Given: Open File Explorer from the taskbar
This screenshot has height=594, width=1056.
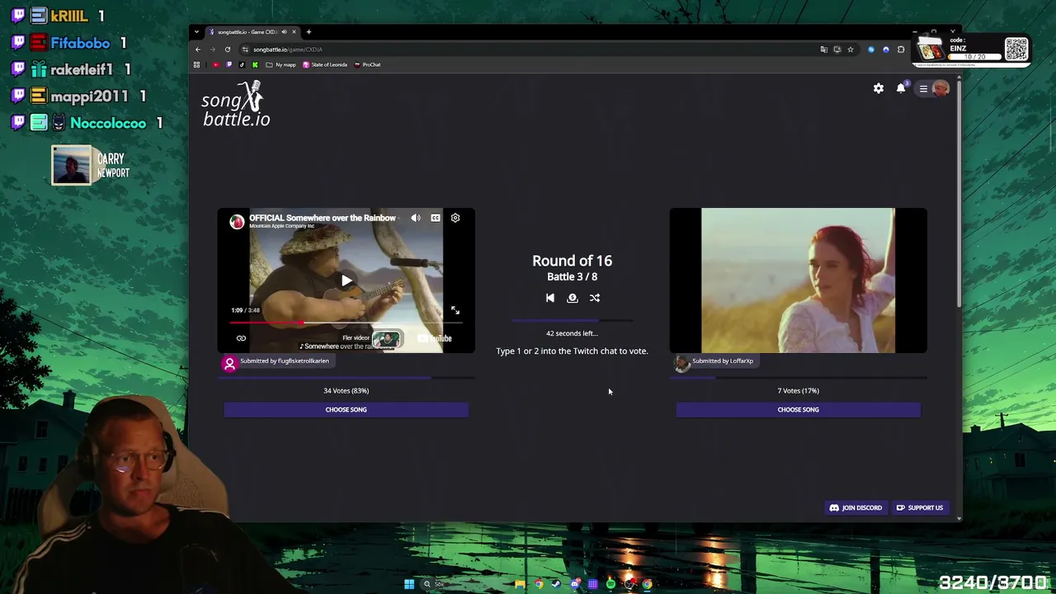Looking at the screenshot, I should [x=520, y=584].
